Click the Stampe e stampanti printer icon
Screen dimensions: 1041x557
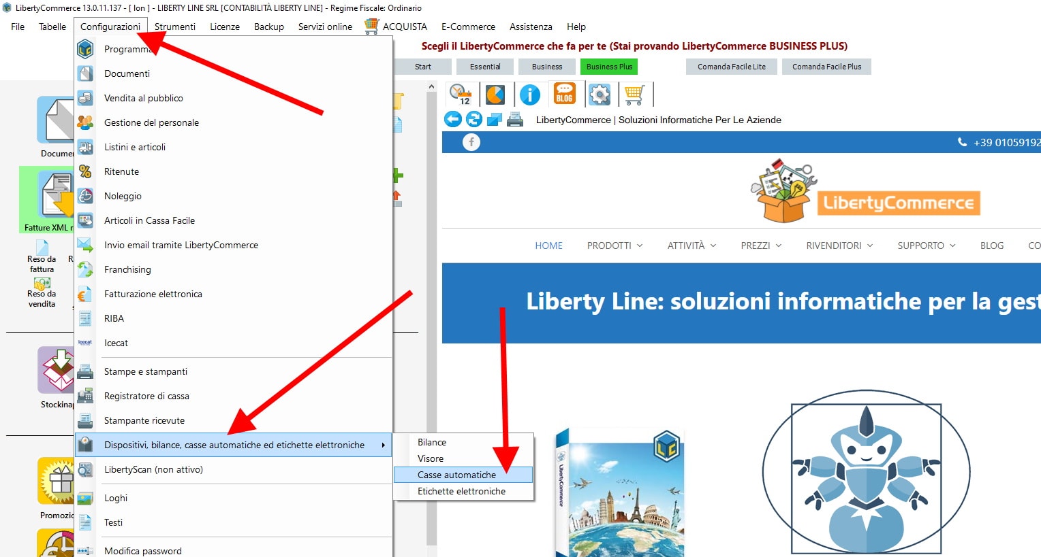pyautogui.click(x=85, y=371)
